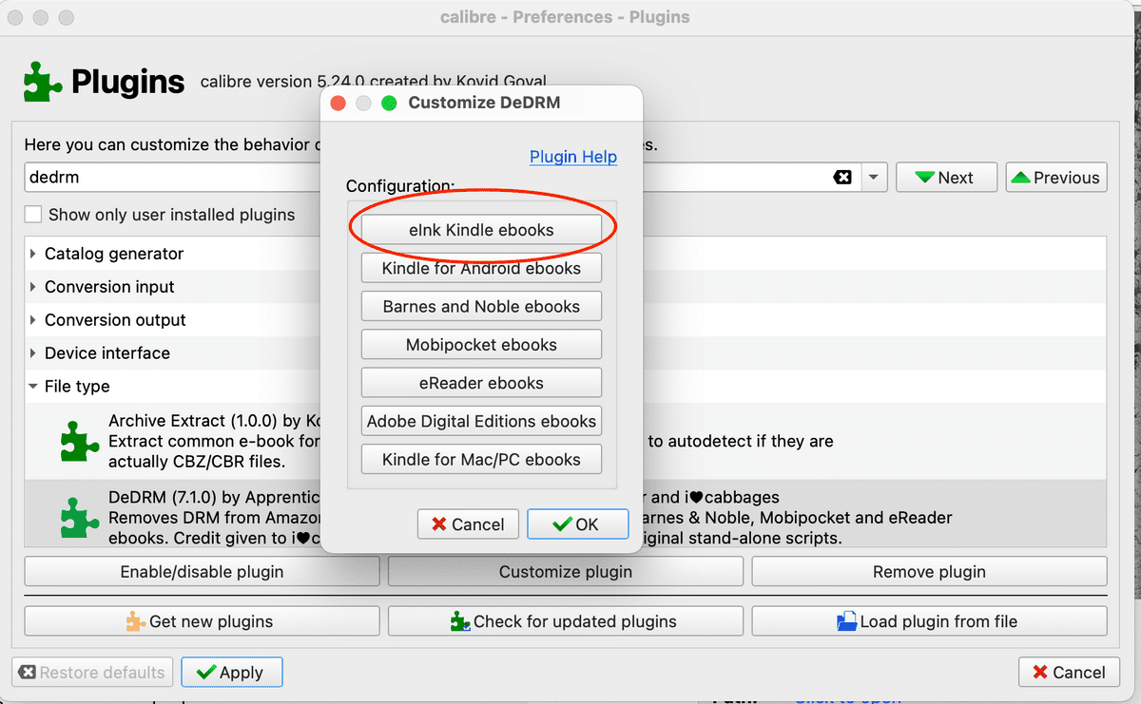The image size is (1141, 704).
Task: Clear the dedrm search field with the X icon
Action: tap(842, 178)
